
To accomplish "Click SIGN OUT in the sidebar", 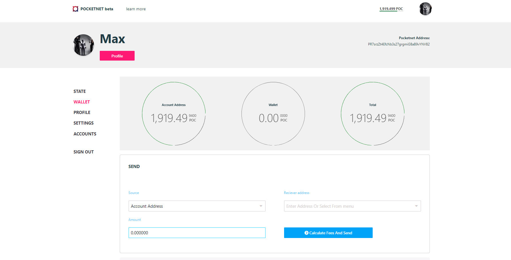I will pyautogui.click(x=83, y=152).
